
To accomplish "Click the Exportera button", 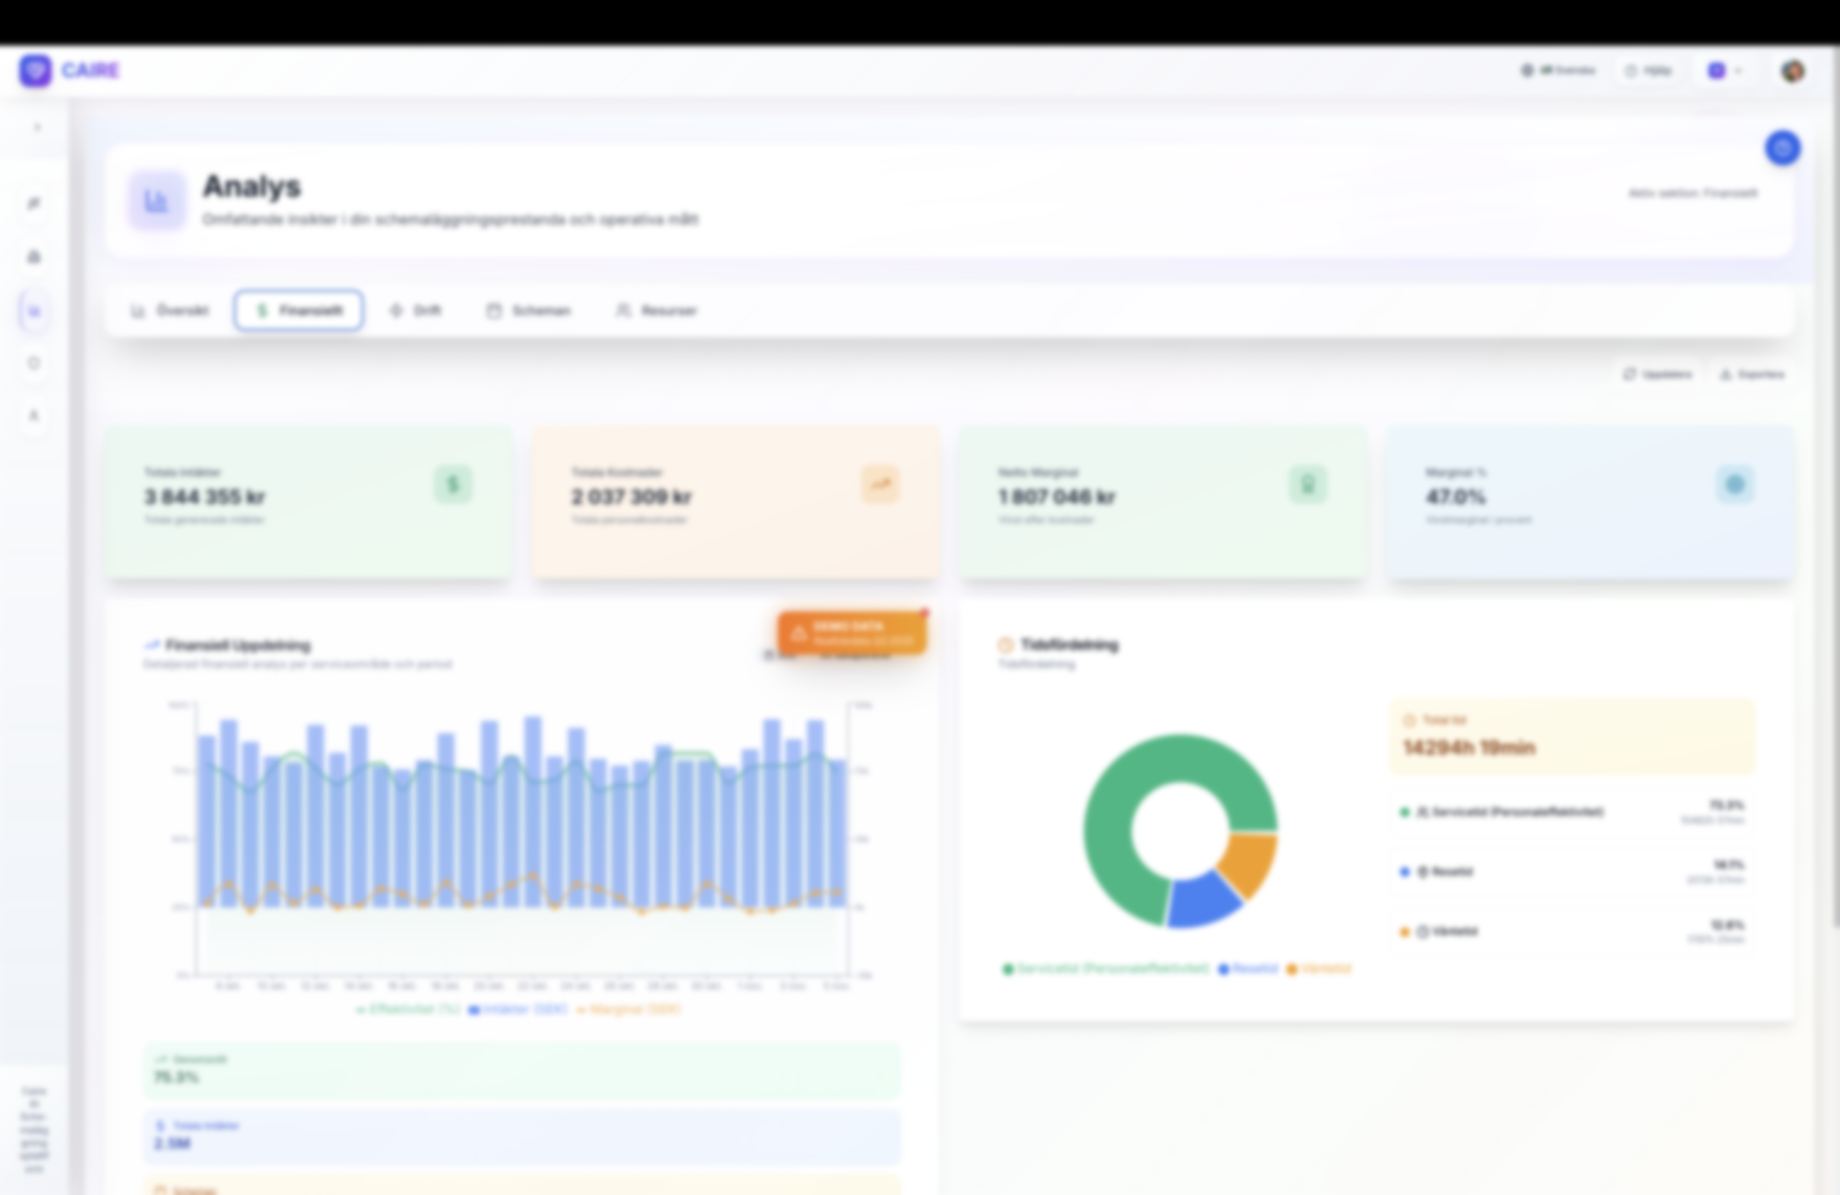I will click(x=1752, y=374).
